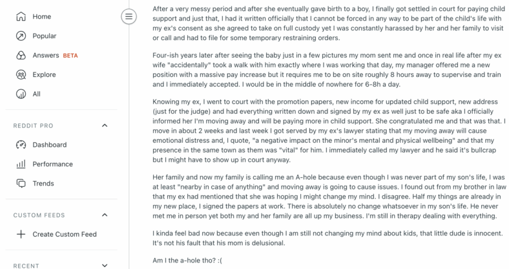Click the Answers icon in sidebar
The height and width of the screenshot is (269, 509).
pos(21,55)
